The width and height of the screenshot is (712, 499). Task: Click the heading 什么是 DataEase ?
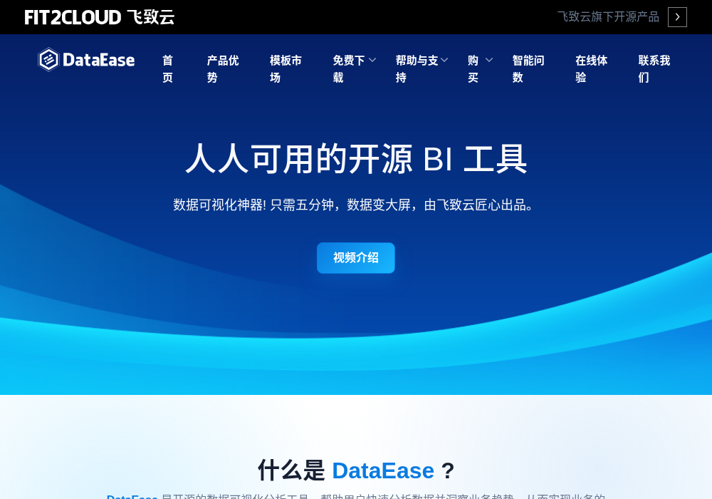356,470
